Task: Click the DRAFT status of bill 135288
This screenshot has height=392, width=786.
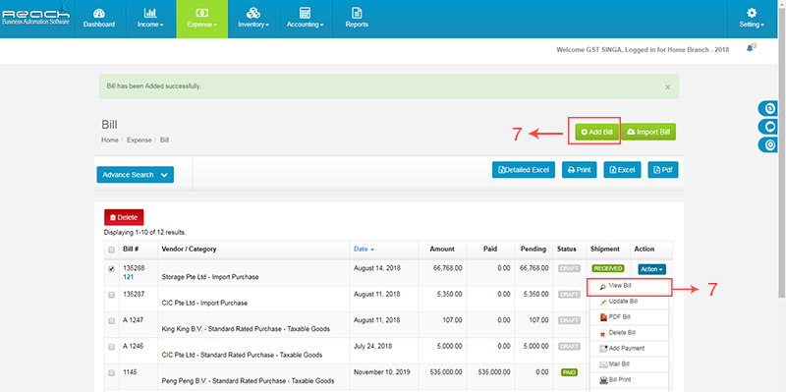Action: pyautogui.click(x=570, y=268)
